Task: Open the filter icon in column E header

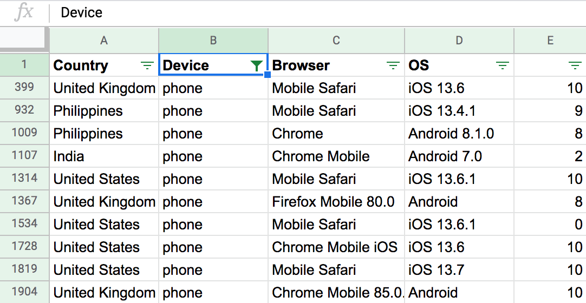Action: point(575,66)
